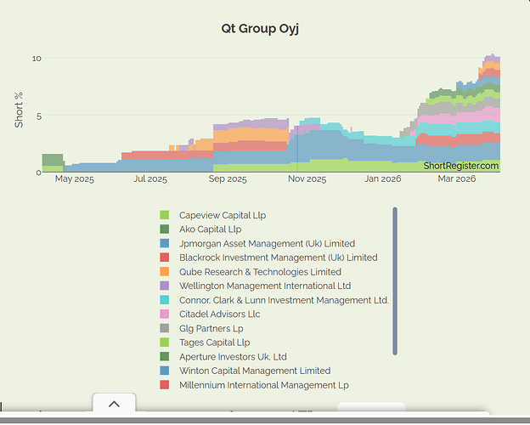The image size is (530, 425).
Task: Click Wellington Management purple legend swatch
Action: point(164,286)
